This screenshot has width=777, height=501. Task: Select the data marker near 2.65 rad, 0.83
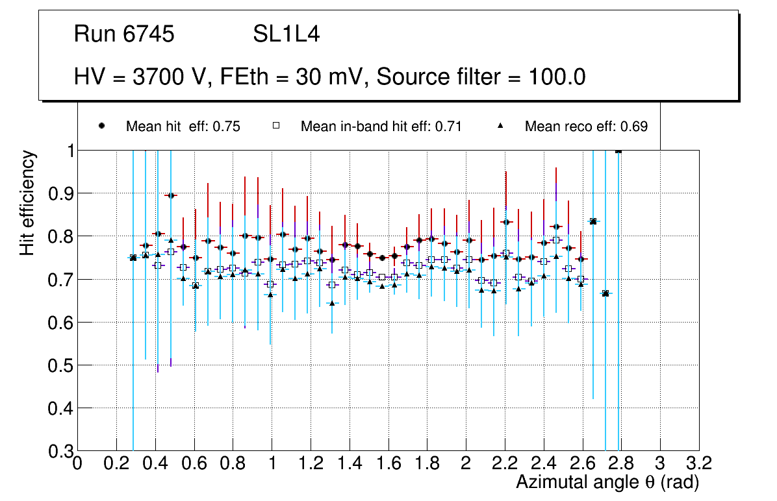[x=593, y=221]
